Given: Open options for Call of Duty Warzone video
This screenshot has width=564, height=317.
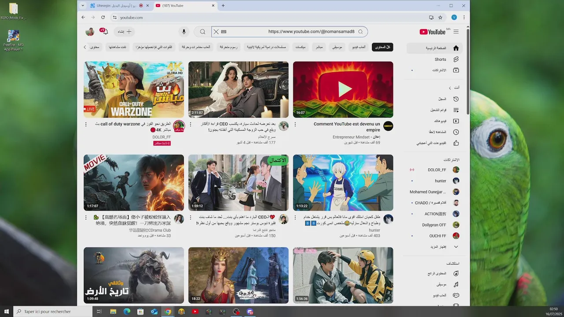Looking at the screenshot, I should tap(86, 124).
